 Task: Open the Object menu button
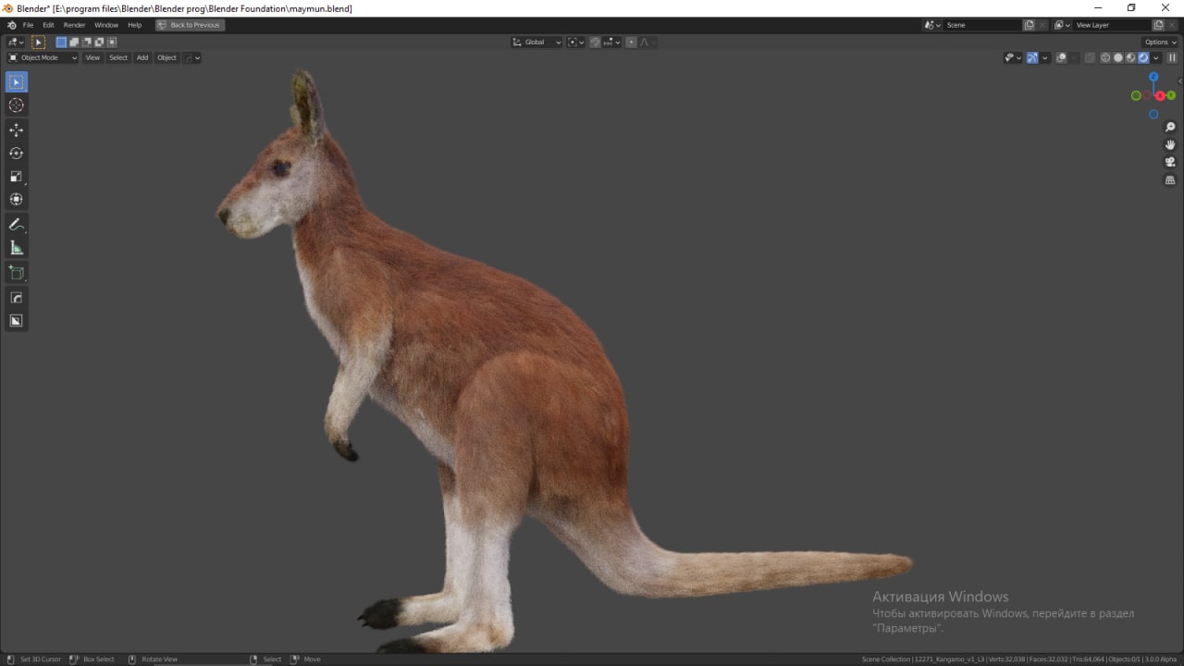[166, 57]
